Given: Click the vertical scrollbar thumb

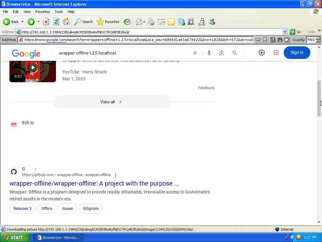Looking at the screenshot, I should point(319,98).
